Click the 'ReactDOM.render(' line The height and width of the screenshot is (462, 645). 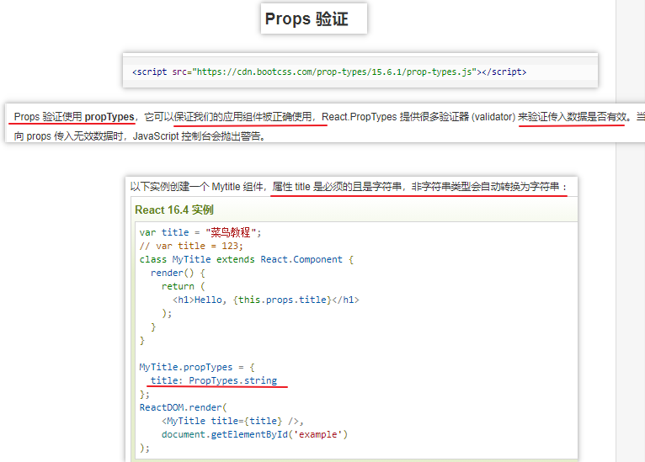(183, 407)
